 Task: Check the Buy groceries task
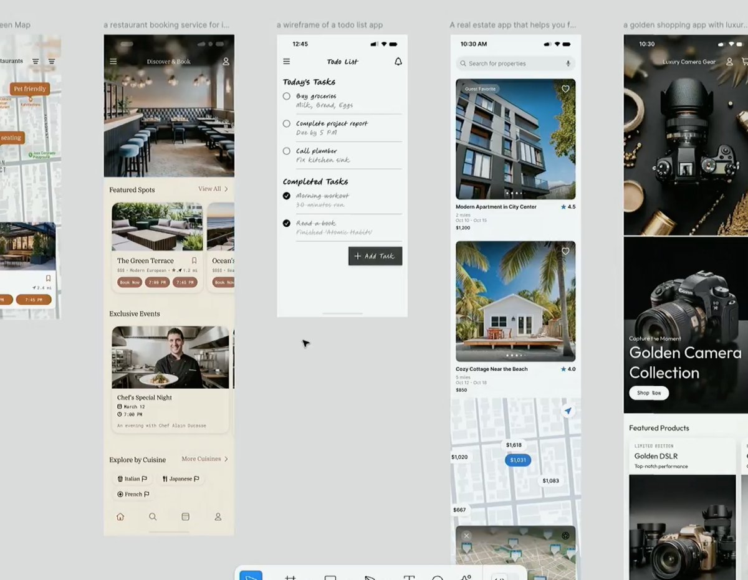287,96
